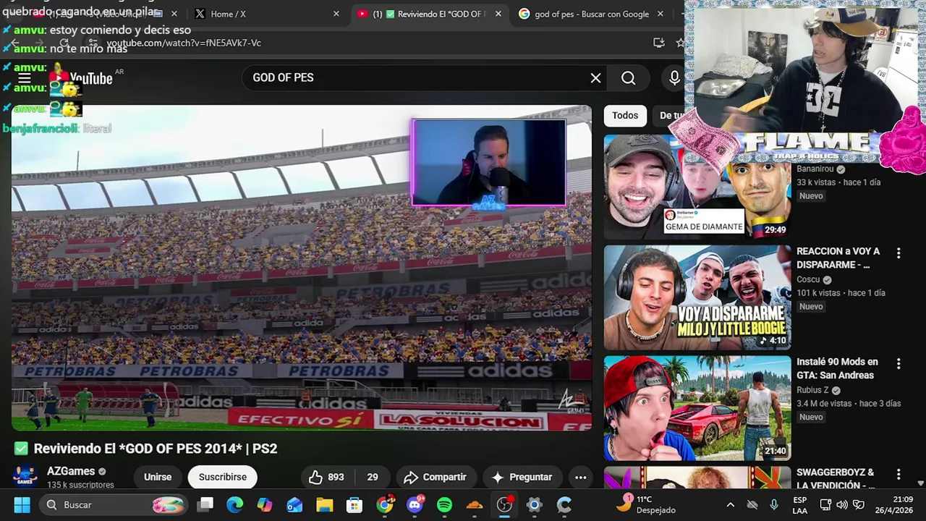Open options menu for REACCION a VOY A DISPARARME
926x521 pixels.
pos(899,253)
